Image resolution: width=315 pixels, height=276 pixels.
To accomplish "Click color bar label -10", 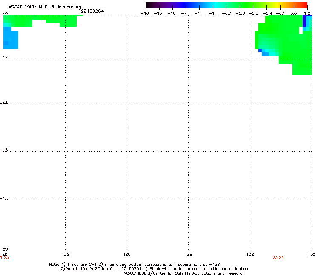I will [x=172, y=14].
